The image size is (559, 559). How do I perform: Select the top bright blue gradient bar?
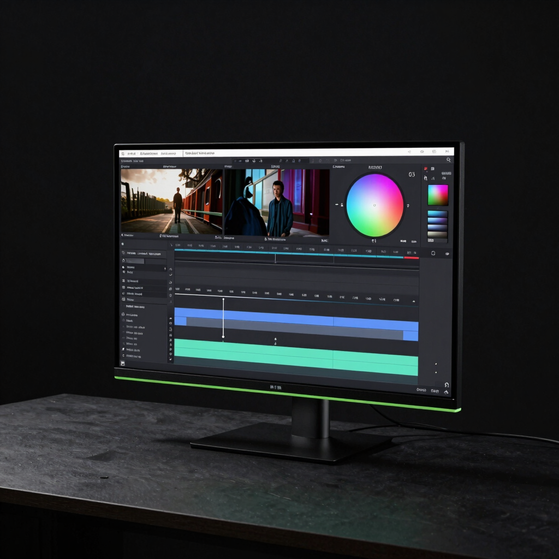(437, 214)
